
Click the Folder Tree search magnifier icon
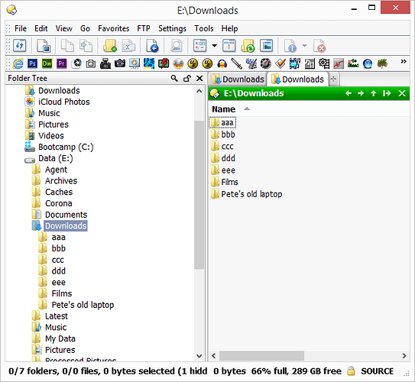[x=174, y=78]
